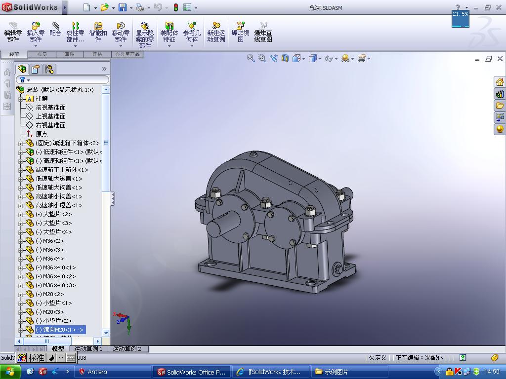Switch to the 布局 (Layout) tab

42,54
